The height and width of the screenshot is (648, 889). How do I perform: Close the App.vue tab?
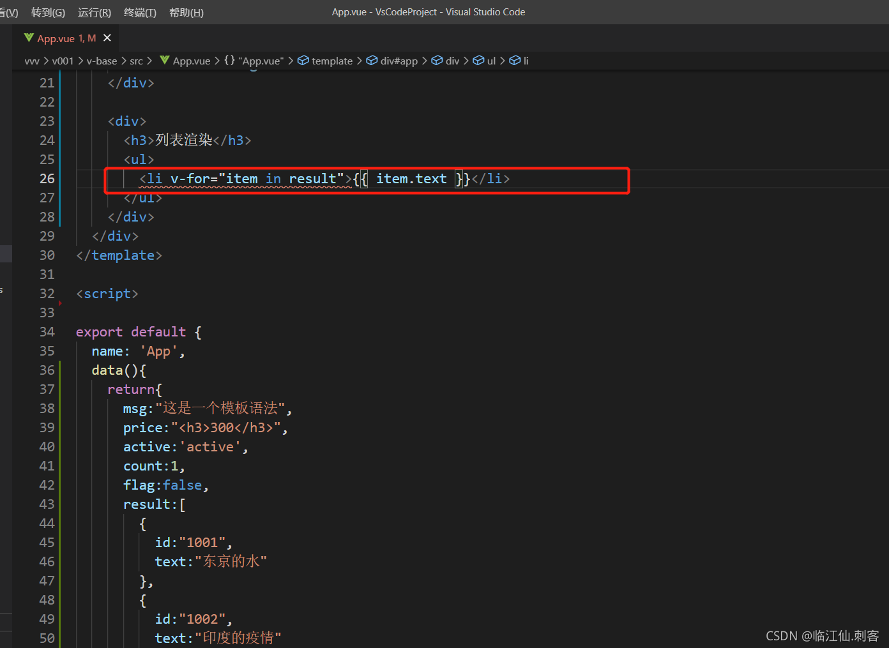pos(107,38)
